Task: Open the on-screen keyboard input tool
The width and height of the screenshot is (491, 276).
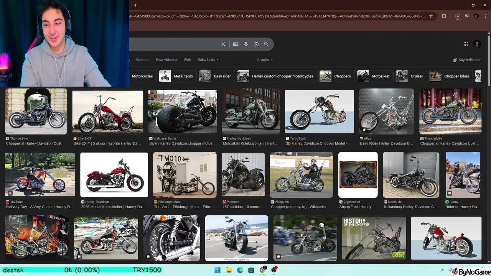Action: click(236, 44)
